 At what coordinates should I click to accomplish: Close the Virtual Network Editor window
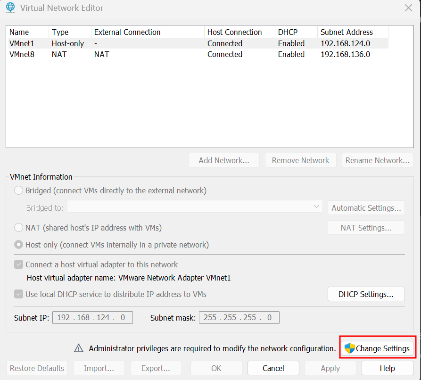tap(408, 8)
